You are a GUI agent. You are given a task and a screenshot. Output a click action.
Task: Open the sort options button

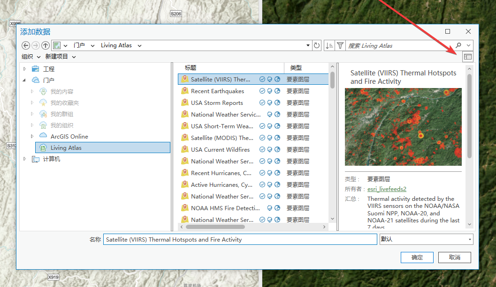[x=329, y=45]
